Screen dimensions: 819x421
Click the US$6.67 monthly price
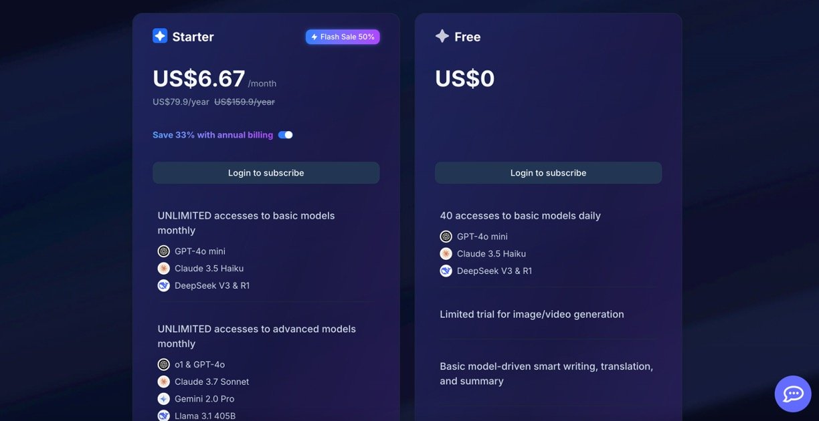tap(199, 79)
